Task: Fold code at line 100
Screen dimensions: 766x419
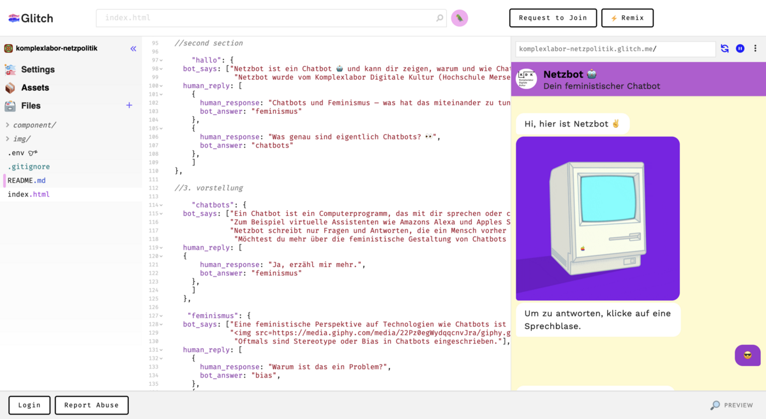Action: click(161, 86)
